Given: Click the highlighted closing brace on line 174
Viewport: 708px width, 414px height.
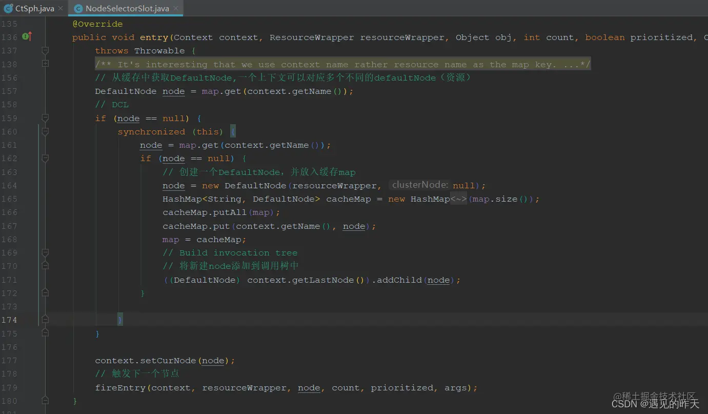Looking at the screenshot, I should tap(120, 320).
